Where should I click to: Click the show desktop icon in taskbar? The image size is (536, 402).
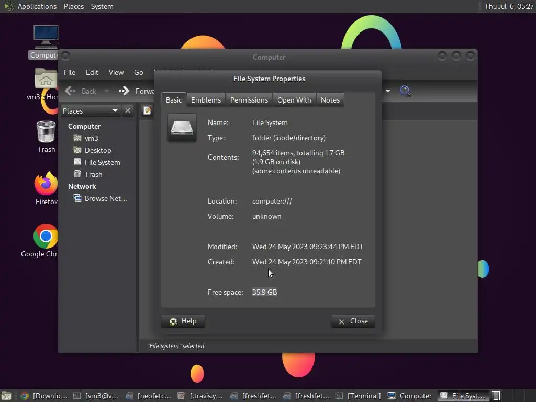[6, 396]
